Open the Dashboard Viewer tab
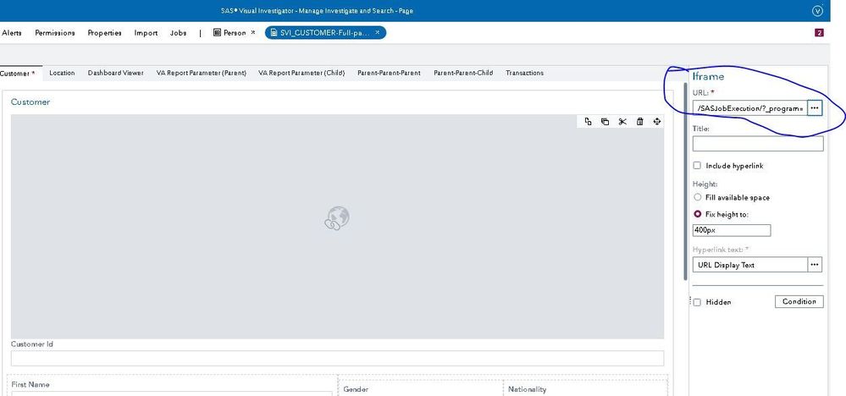 [x=115, y=73]
